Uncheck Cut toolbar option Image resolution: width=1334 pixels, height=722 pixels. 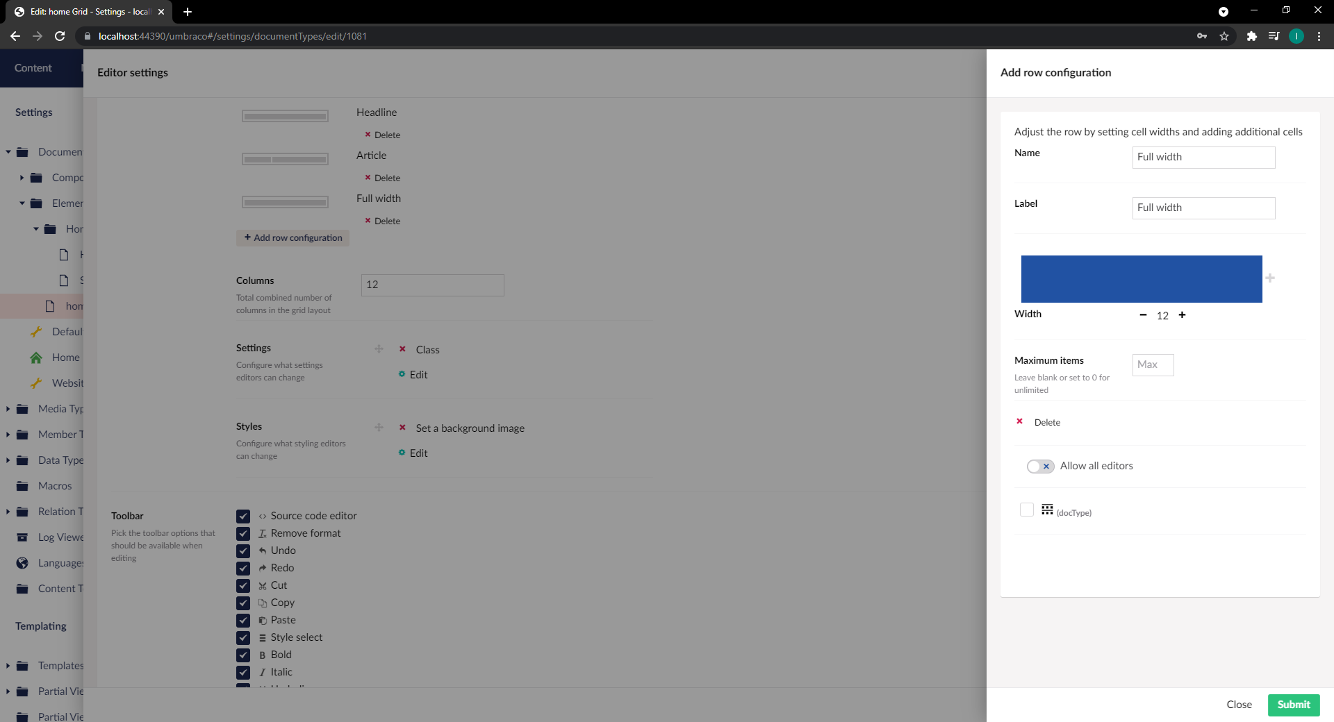pos(243,585)
